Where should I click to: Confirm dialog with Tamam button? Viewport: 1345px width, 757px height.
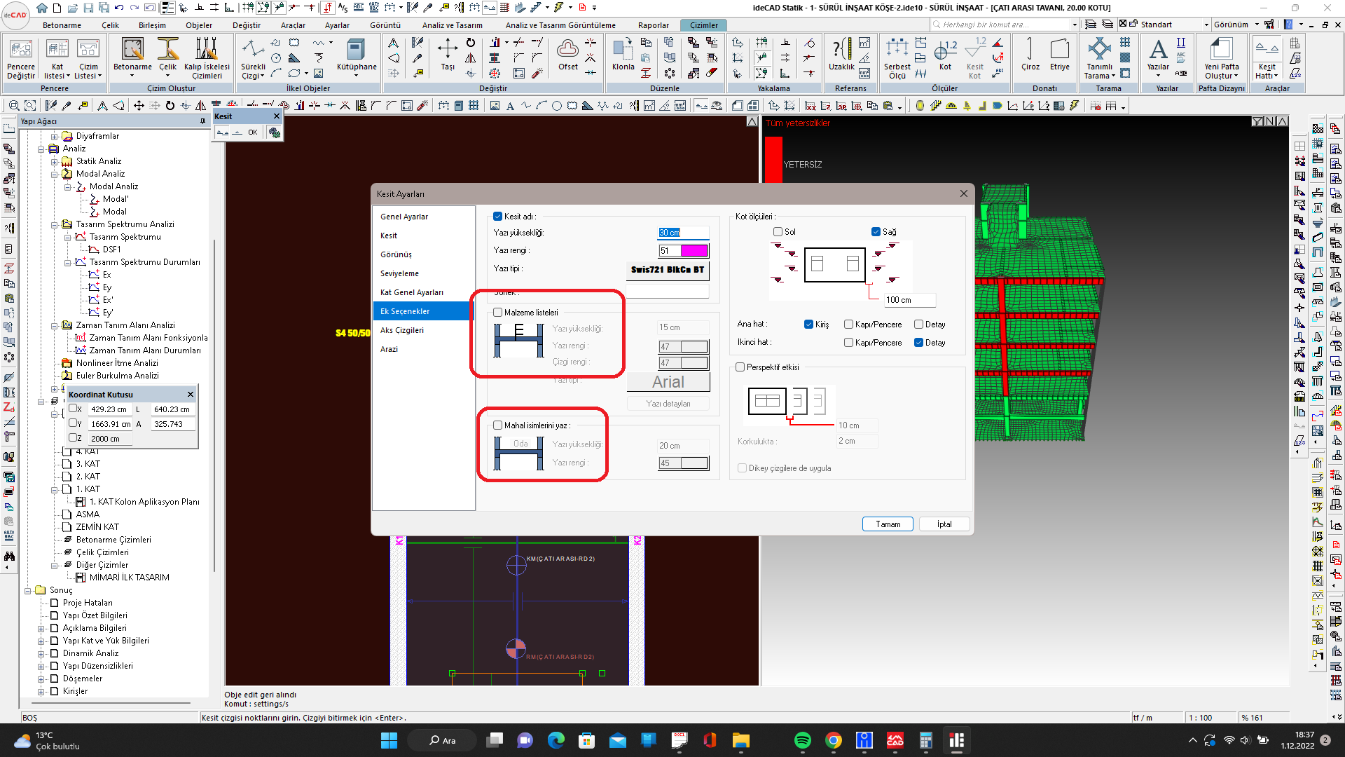tap(888, 524)
